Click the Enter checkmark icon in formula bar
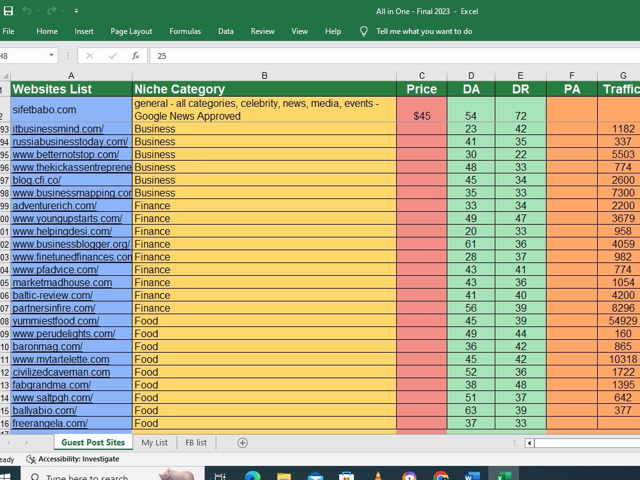The width and height of the screenshot is (640, 480). [113, 56]
